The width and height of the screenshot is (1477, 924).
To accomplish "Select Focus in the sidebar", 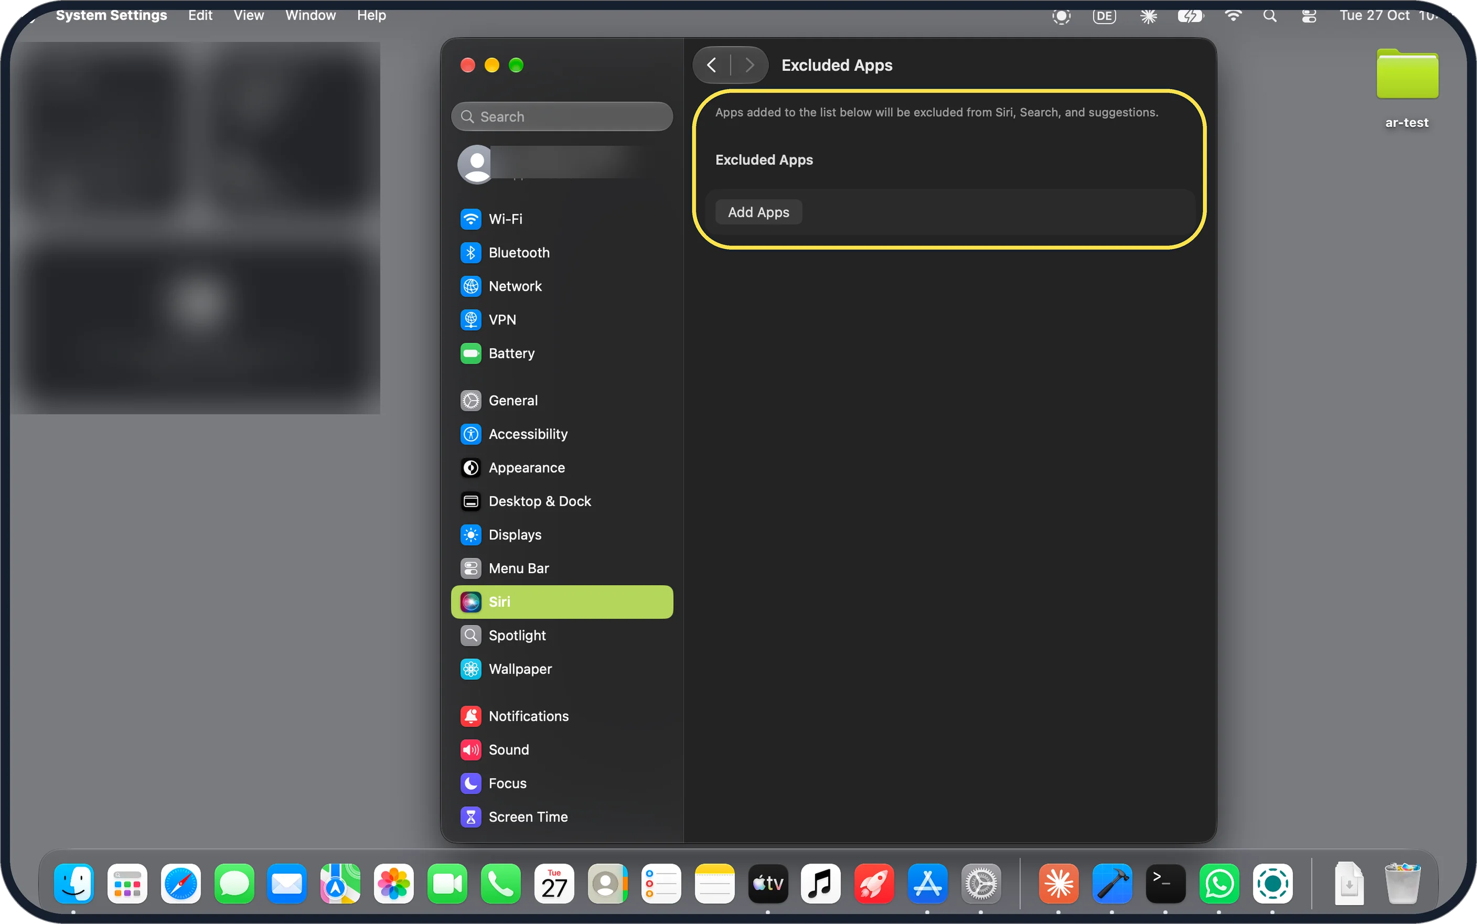I will (562, 783).
